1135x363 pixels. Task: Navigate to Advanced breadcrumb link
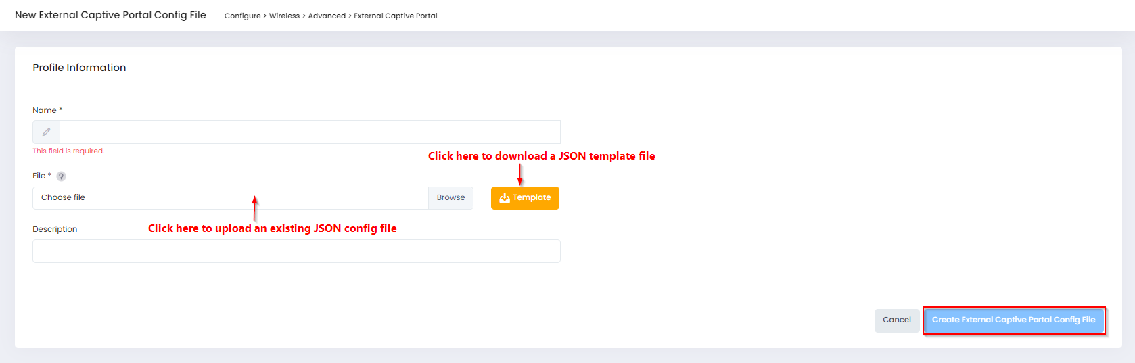[x=327, y=16]
